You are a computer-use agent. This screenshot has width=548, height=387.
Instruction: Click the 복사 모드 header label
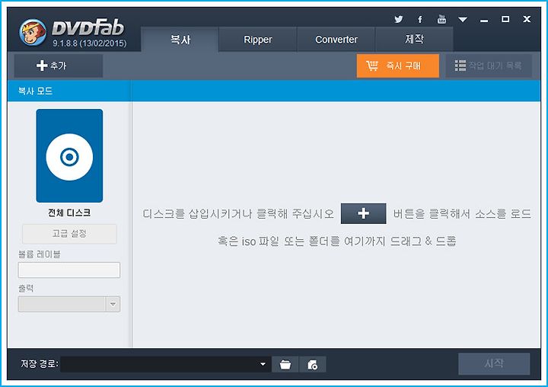point(35,91)
